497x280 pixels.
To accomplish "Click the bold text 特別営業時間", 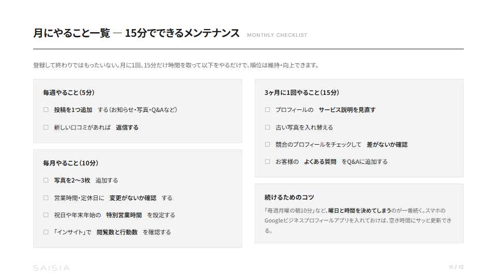I will [124, 215].
